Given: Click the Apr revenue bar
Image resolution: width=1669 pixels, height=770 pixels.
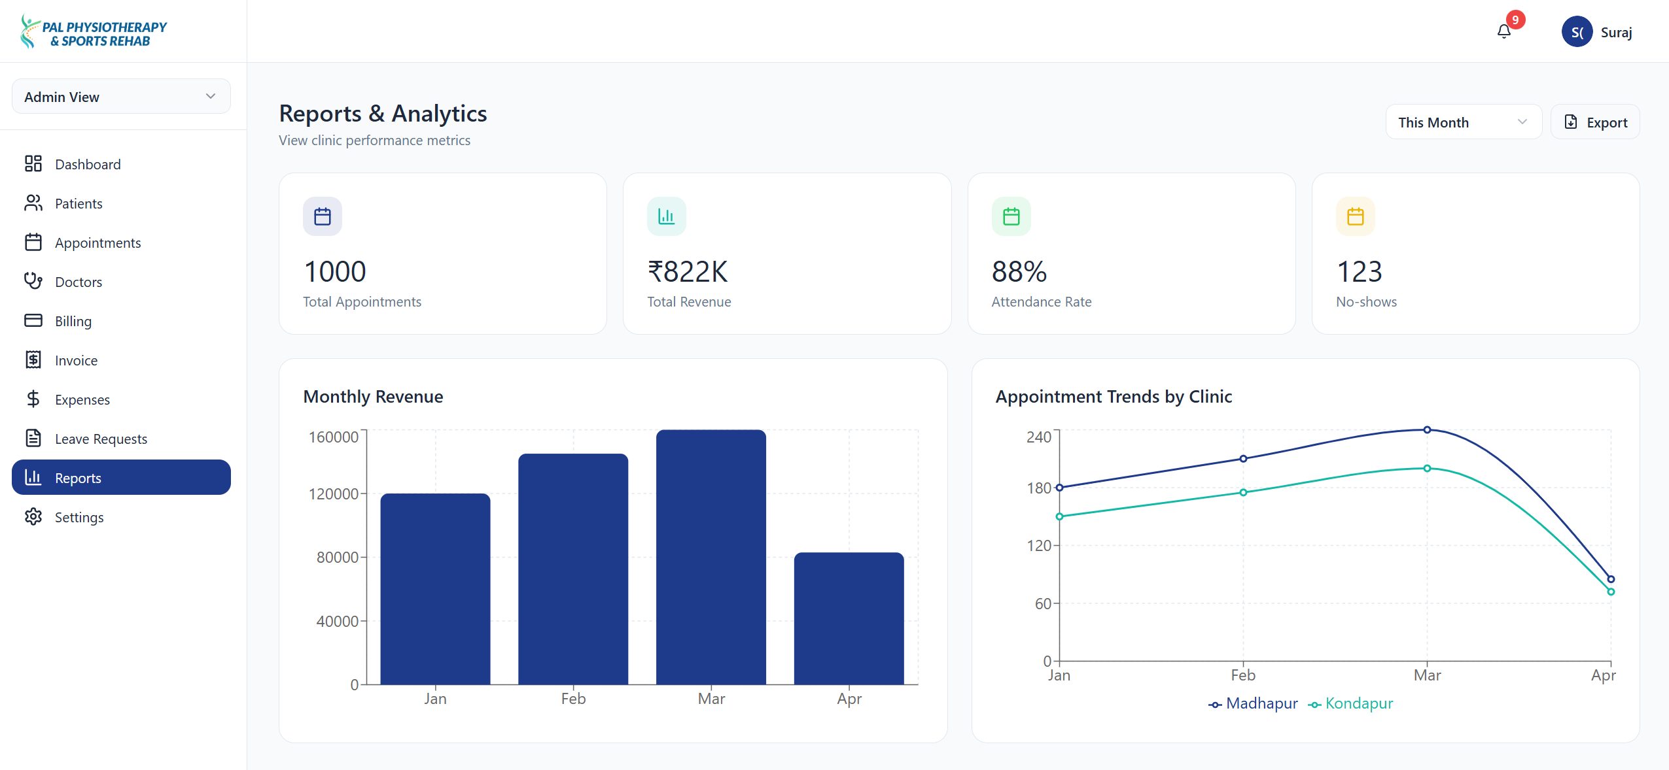Looking at the screenshot, I should pos(849,618).
